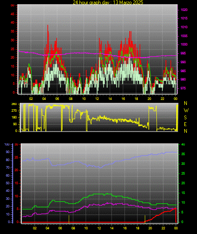The height and width of the screenshot is (234, 197).
Task: Click the green 15 temperature axis label
Action: (183, 193)
